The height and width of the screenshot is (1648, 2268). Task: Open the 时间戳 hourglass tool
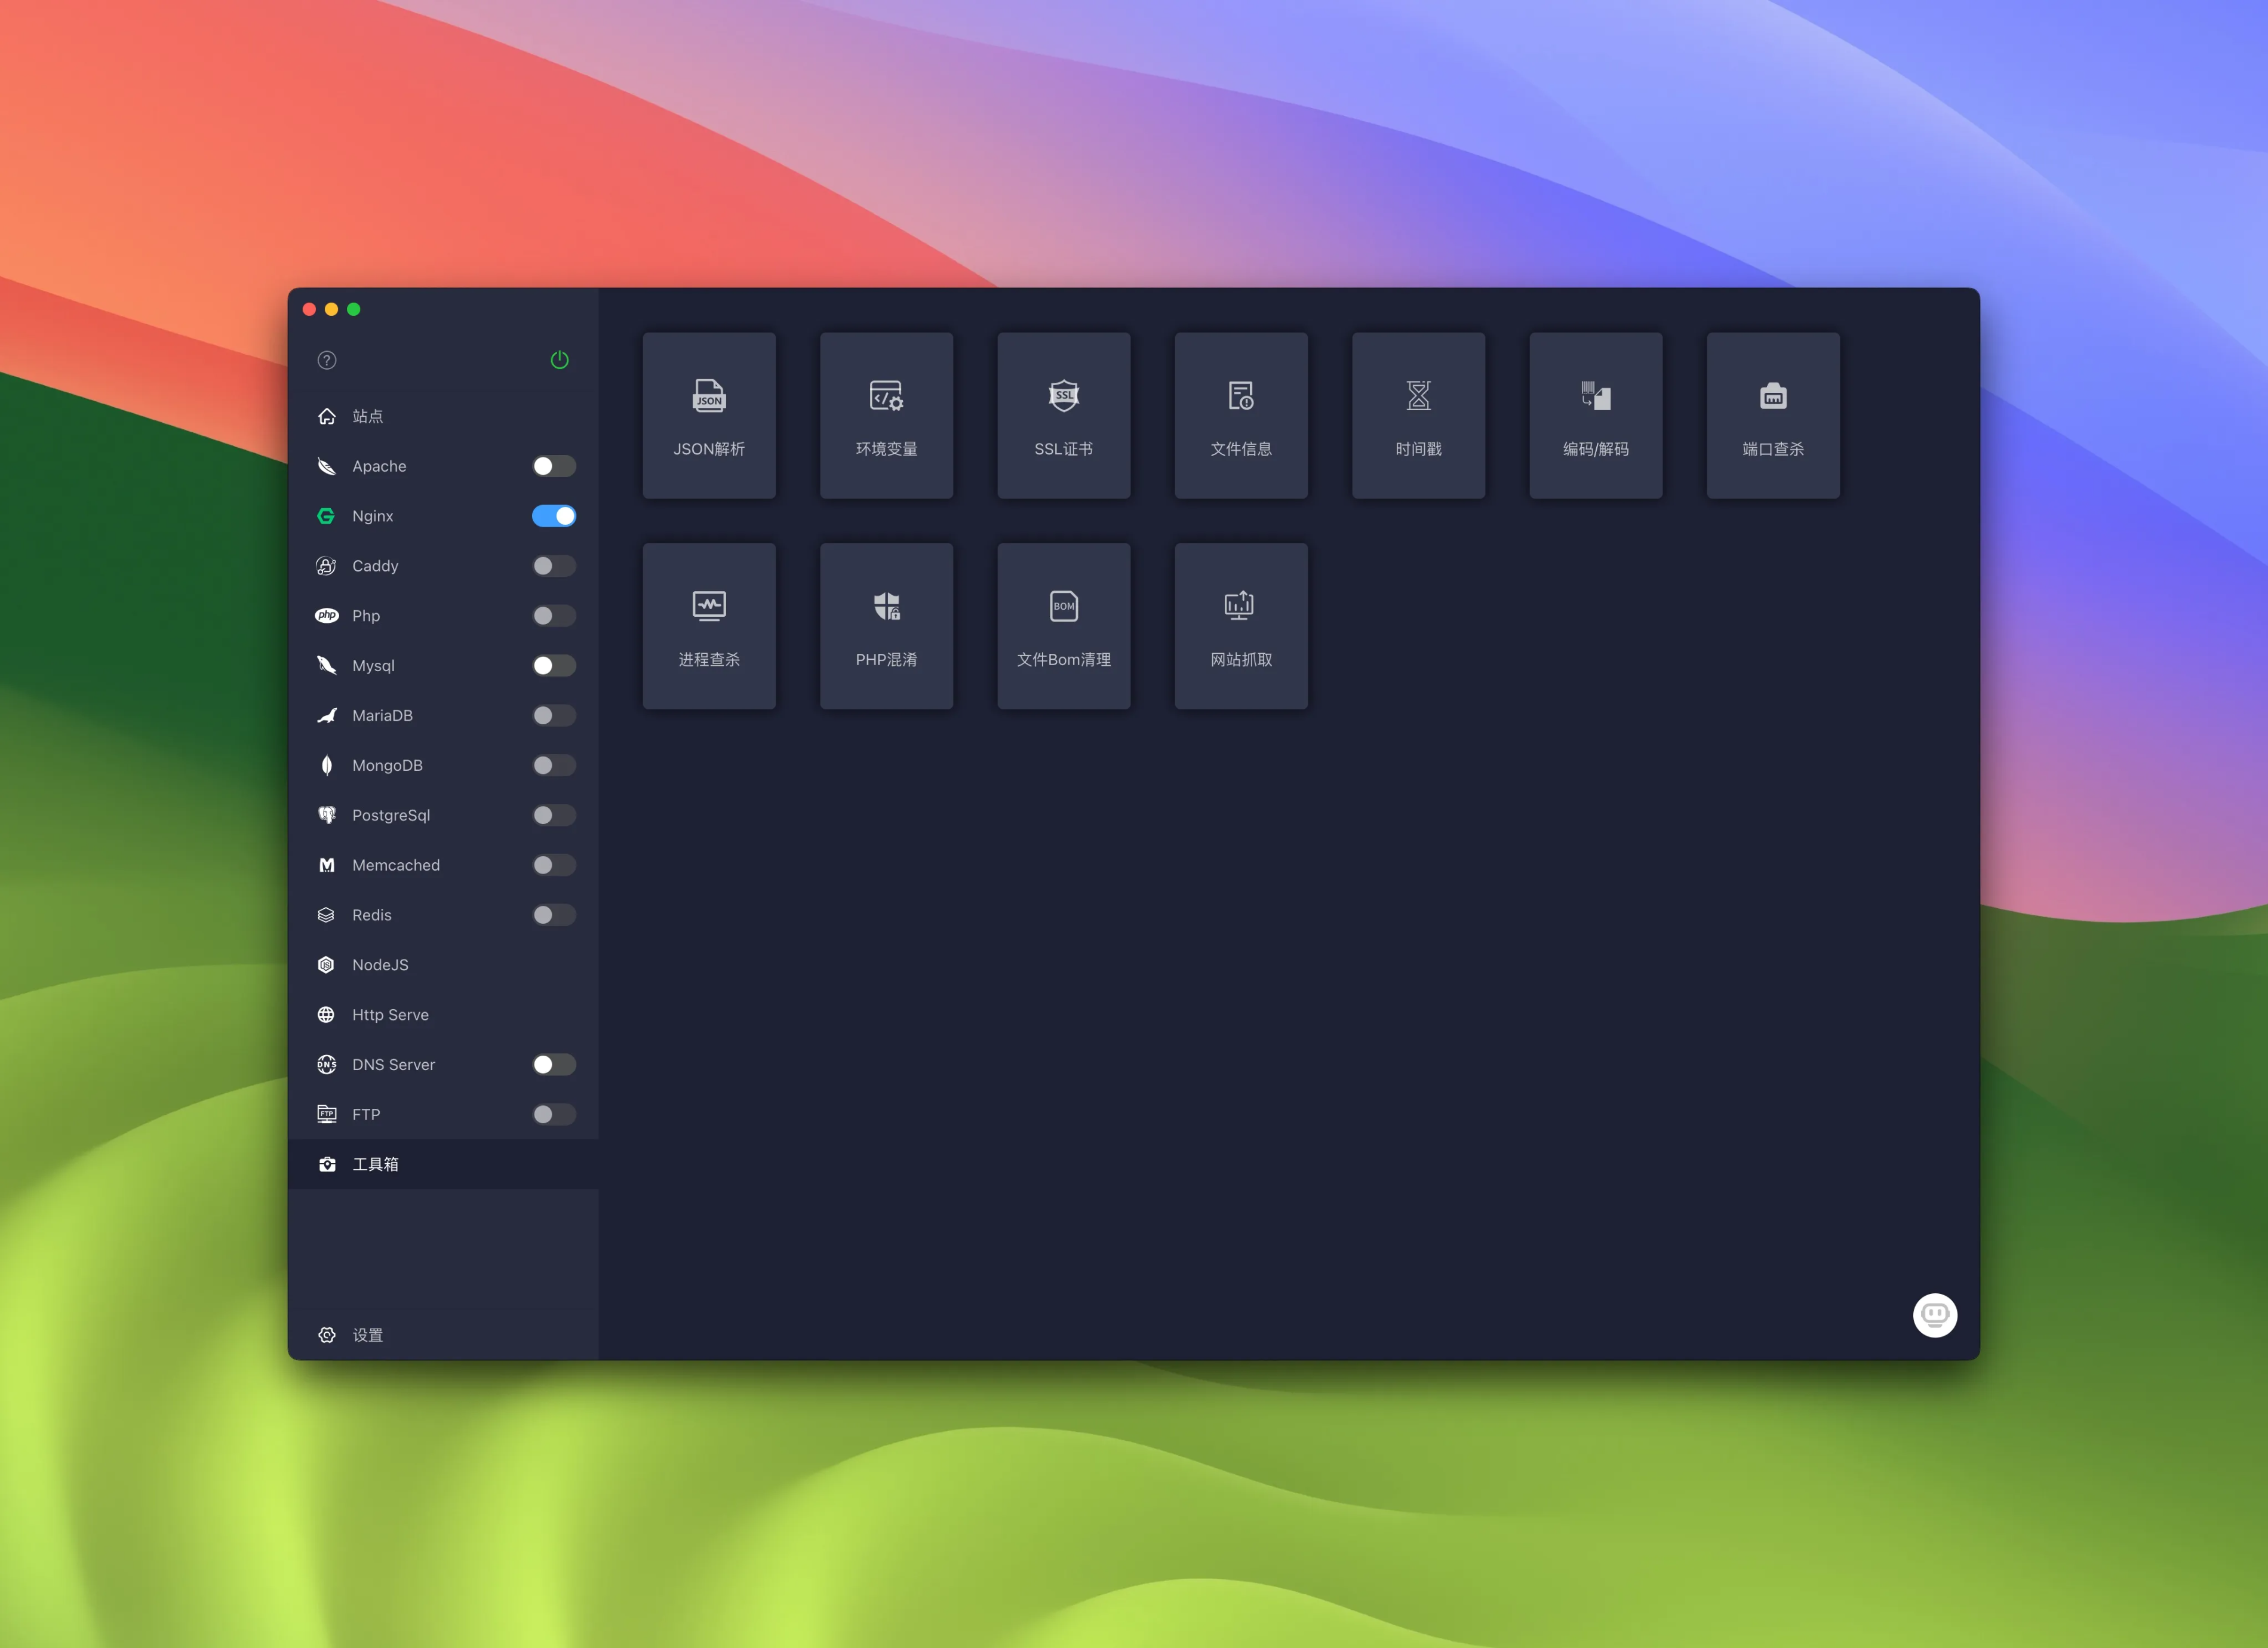(x=1418, y=415)
